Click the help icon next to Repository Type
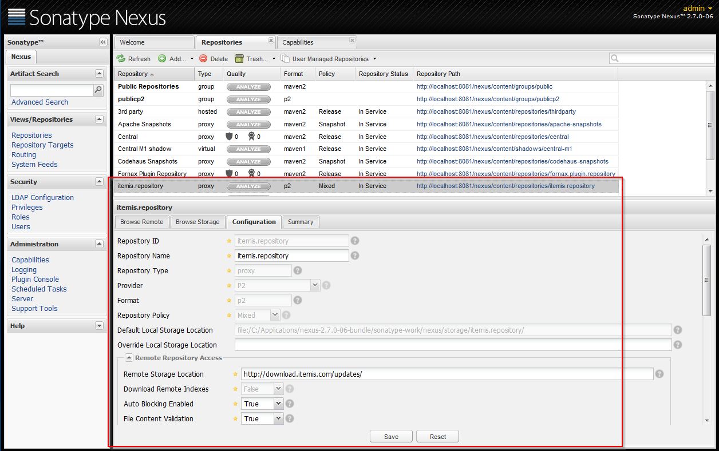 pyautogui.click(x=298, y=270)
